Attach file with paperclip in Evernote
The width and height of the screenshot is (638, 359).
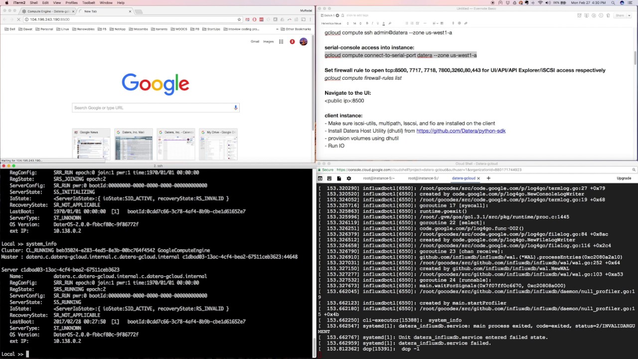[466, 23]
